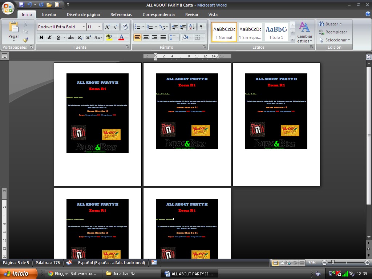The height and width of the screenshot is (279, 372).
Task: Click the vertical scrollbar thumb
Action: 369,136
